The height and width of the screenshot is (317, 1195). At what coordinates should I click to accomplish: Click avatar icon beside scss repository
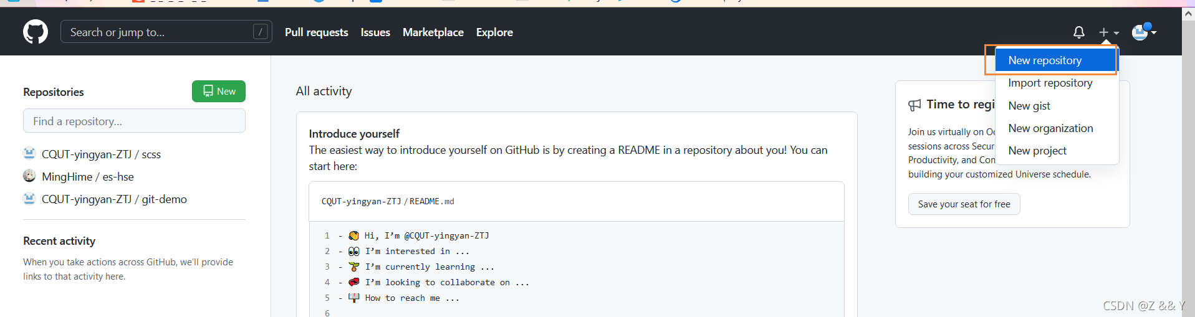tap(29, 153)
